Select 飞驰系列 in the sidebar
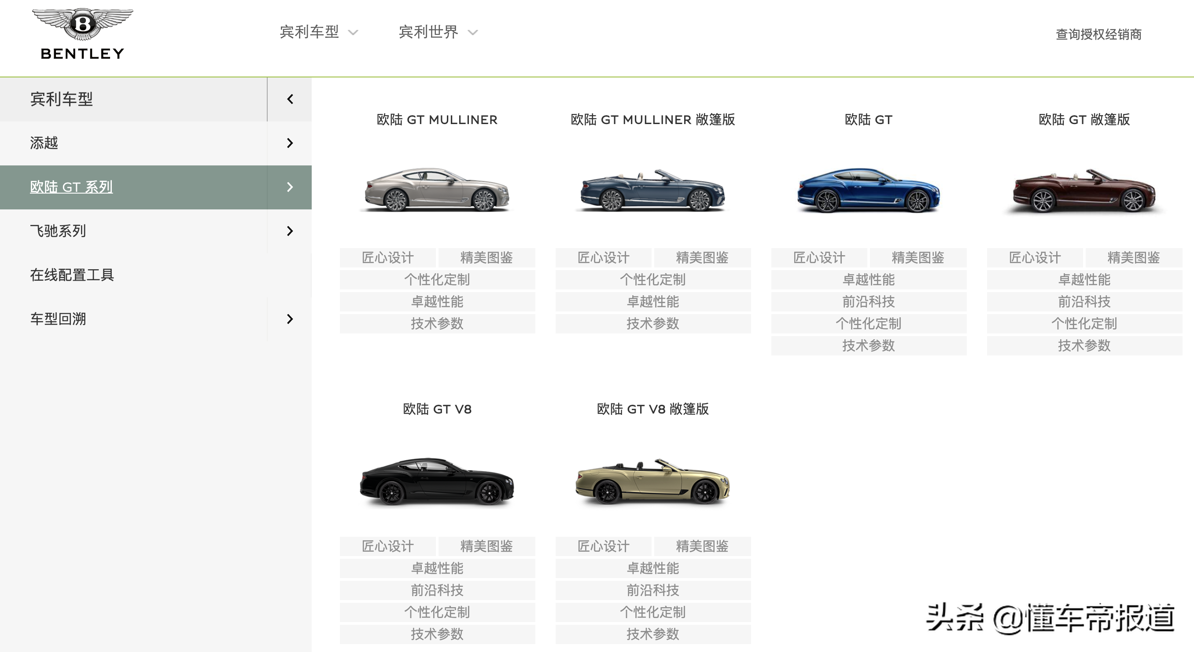1194x652 pixels. tap(58, 231)
